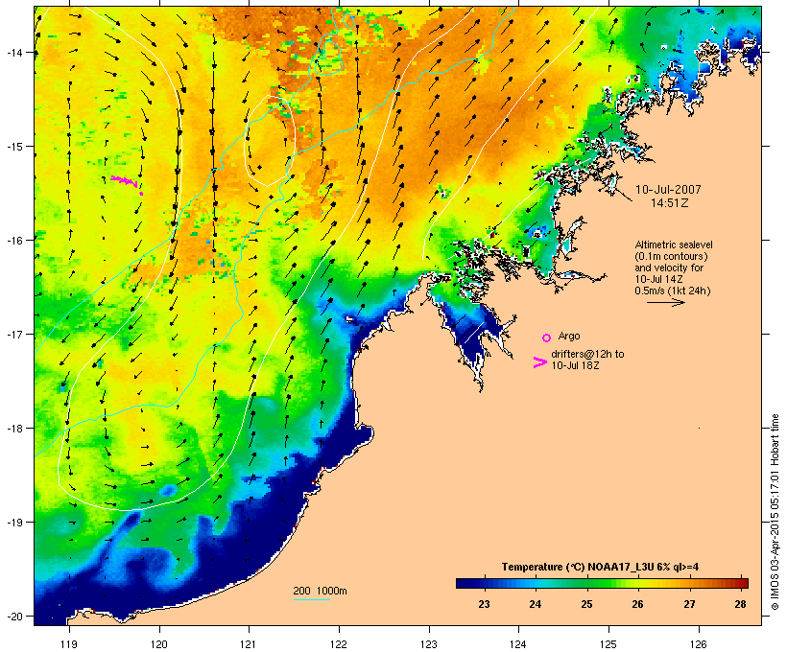Click the '0.5m/s (1kt 24h)' text
Image resolution: width=787 pixels, height=652 pixels.
tap(673, 291)
